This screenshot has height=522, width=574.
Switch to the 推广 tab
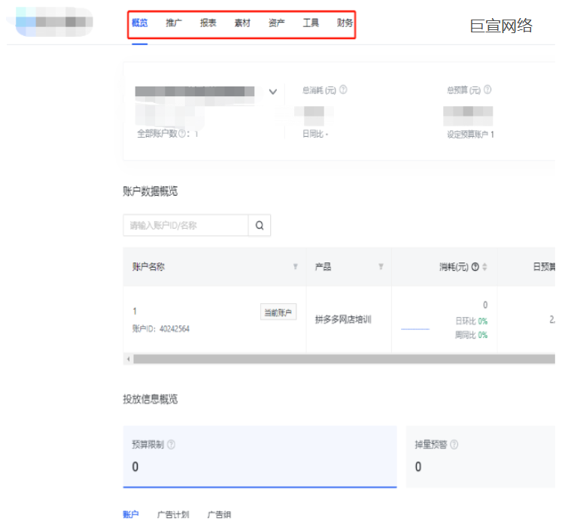[174, 23]
